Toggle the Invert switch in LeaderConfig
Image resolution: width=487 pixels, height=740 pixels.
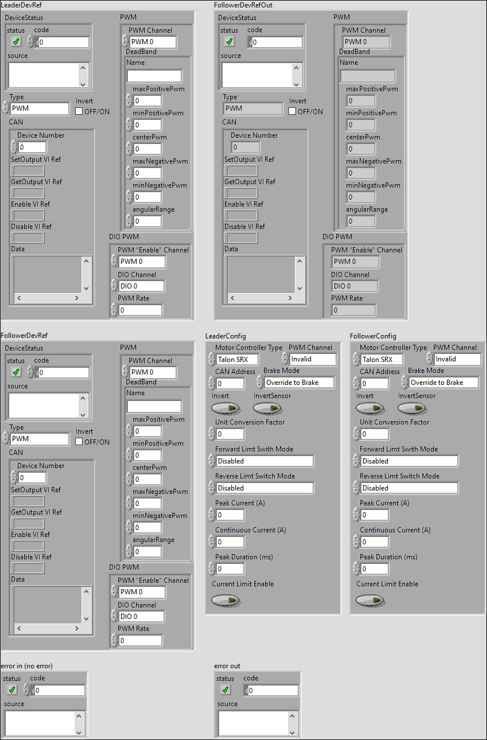[225, 408]
